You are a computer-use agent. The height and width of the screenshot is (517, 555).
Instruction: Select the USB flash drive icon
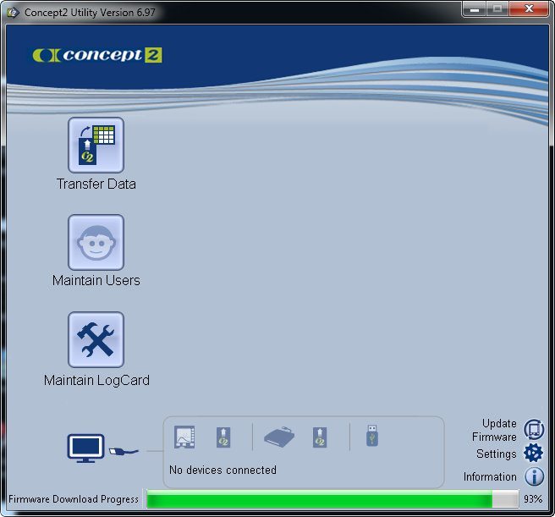click(372, 436)
